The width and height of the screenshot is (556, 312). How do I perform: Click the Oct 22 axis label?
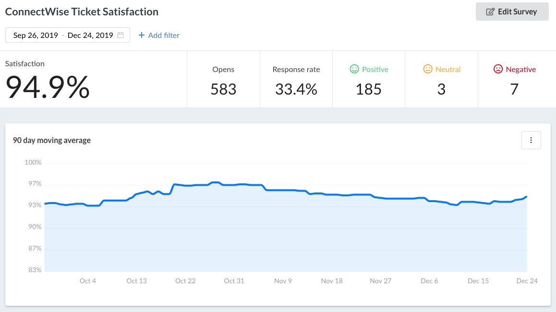point(185,281)
